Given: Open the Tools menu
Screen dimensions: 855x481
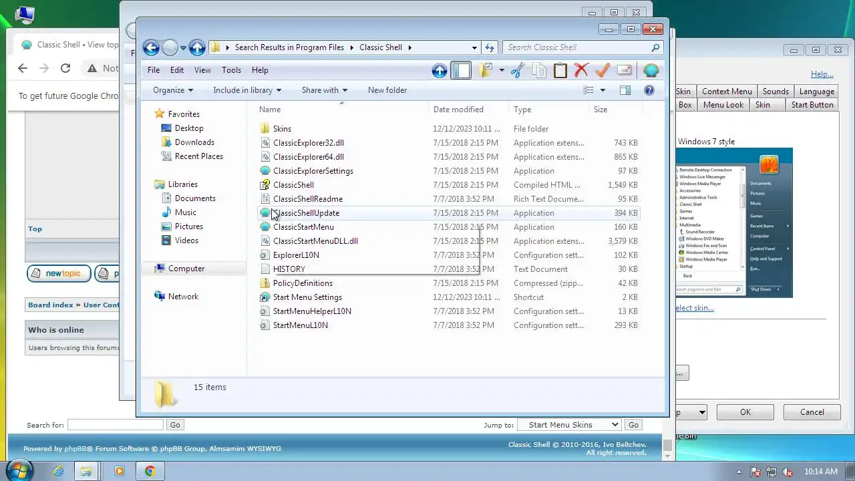Looking at the screenshot, I should click(231, 70).
